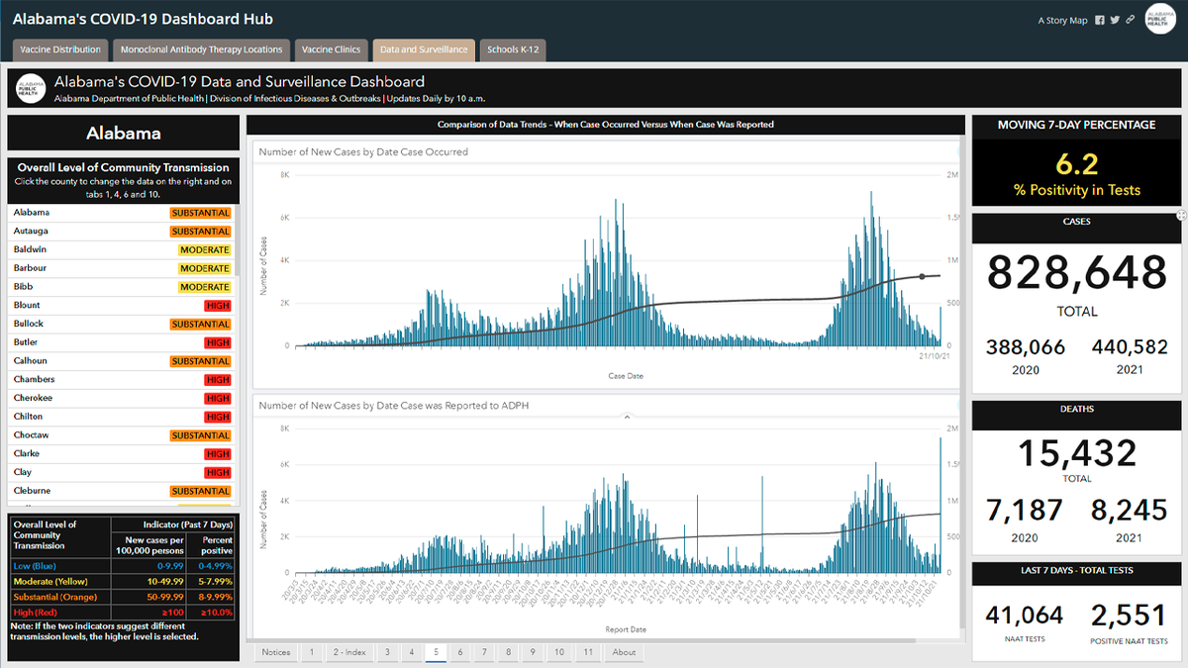Click the 15,432 total deaths figure
This screenshot has height=668, width=1188.
pos(1078,452)
